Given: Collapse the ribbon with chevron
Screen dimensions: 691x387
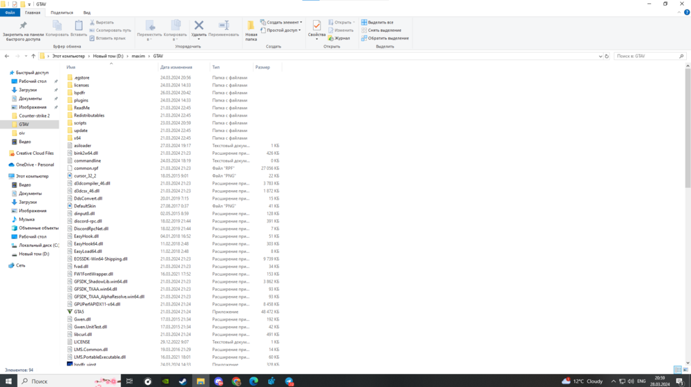Looking at the screenshot, I should (x=679, y=12).
